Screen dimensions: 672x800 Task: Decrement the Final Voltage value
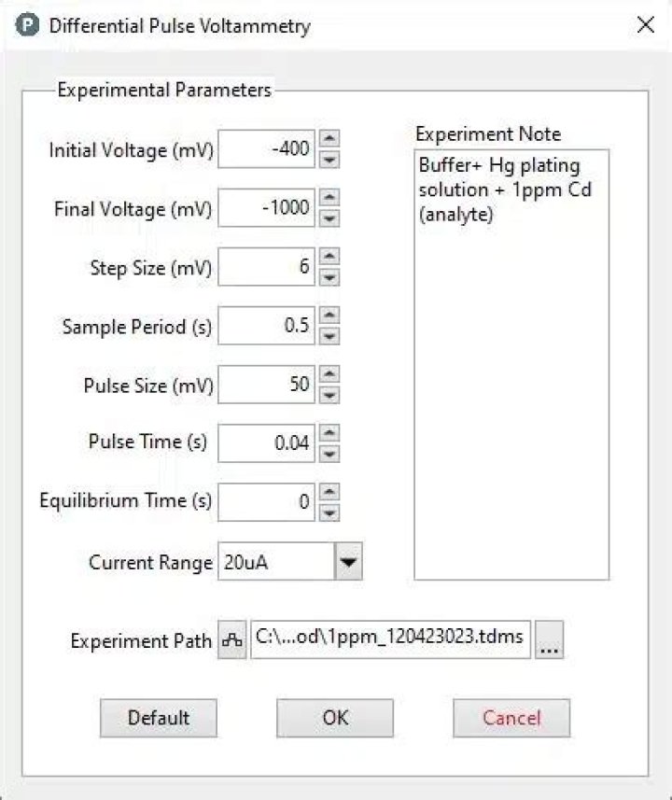(329, 218)
